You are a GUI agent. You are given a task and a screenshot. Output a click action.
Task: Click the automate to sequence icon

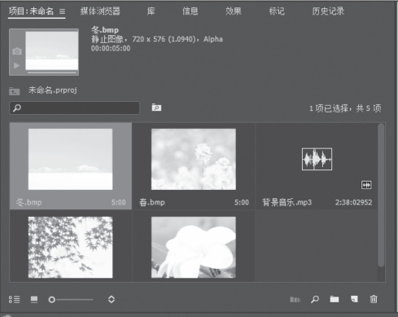pos(295,299)
